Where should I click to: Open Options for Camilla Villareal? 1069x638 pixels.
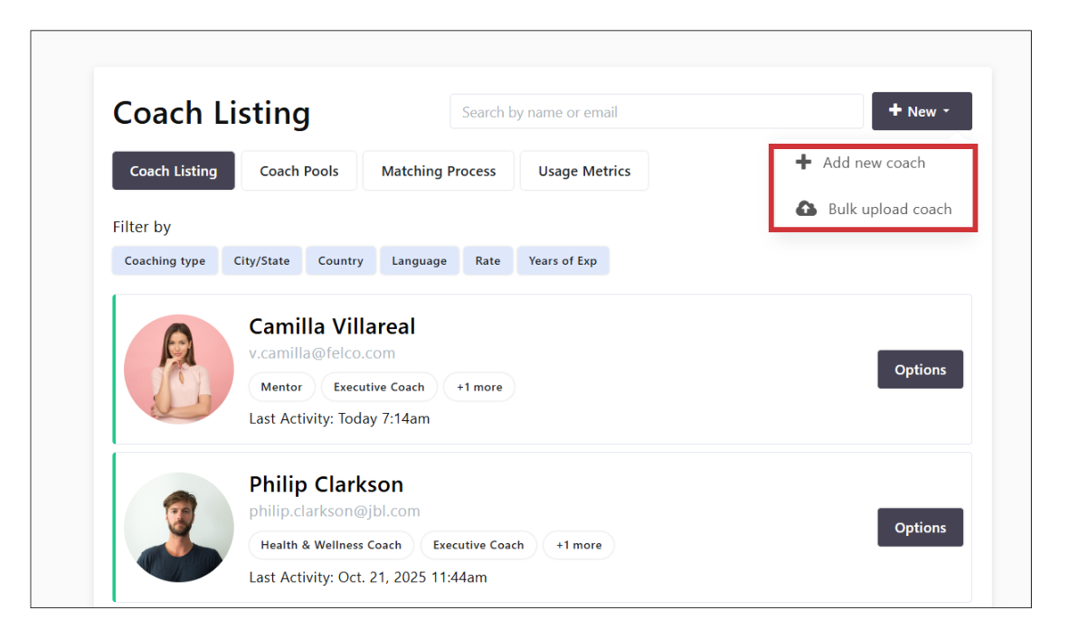point(920,370)
